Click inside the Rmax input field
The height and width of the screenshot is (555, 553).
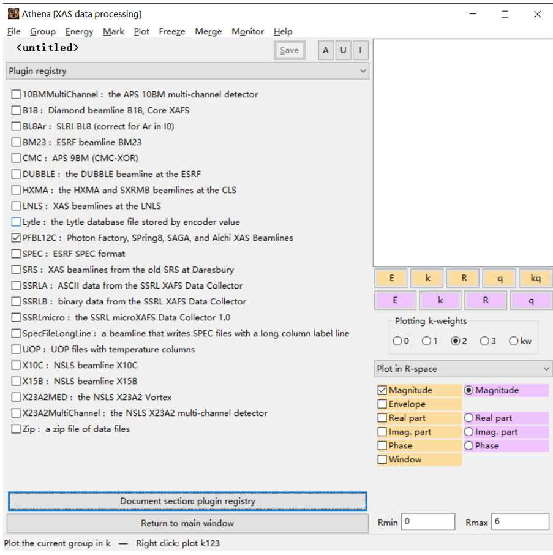coord(520,521)
